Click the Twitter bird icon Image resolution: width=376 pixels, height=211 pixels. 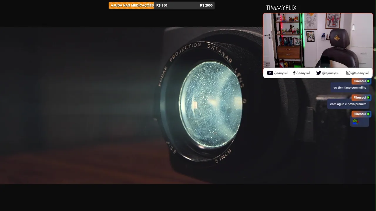click(318, 73)
